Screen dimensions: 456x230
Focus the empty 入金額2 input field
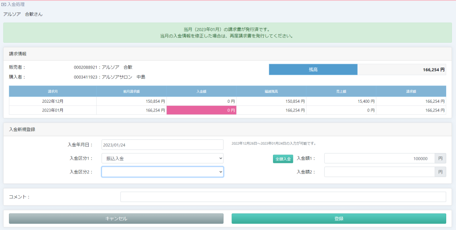tap(379, 172)
